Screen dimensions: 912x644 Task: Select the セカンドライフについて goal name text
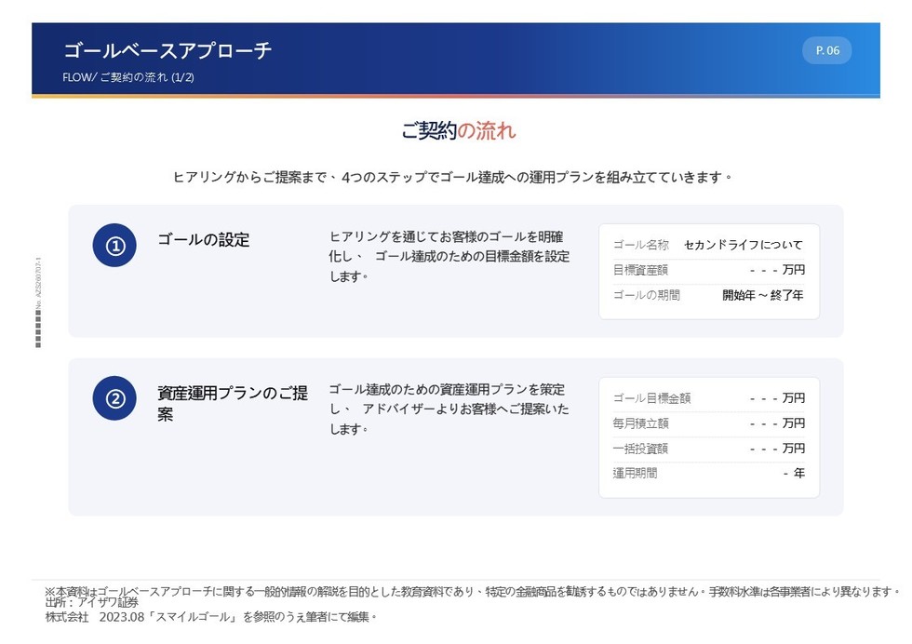pyautogui.click(x=744, y=245)
